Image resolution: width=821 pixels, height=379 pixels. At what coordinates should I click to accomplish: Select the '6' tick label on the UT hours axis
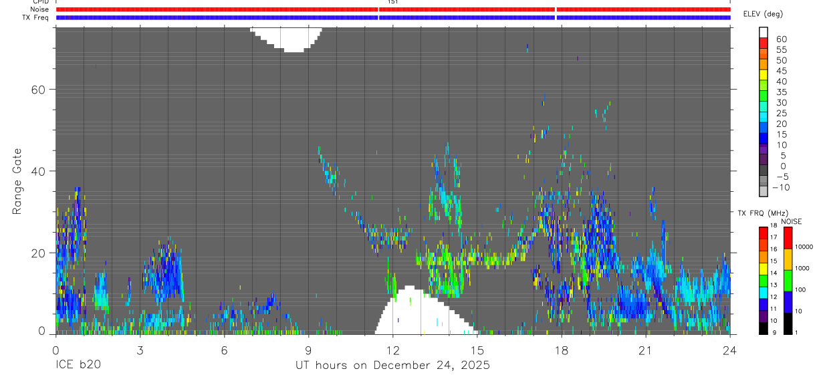pos(224,350)
